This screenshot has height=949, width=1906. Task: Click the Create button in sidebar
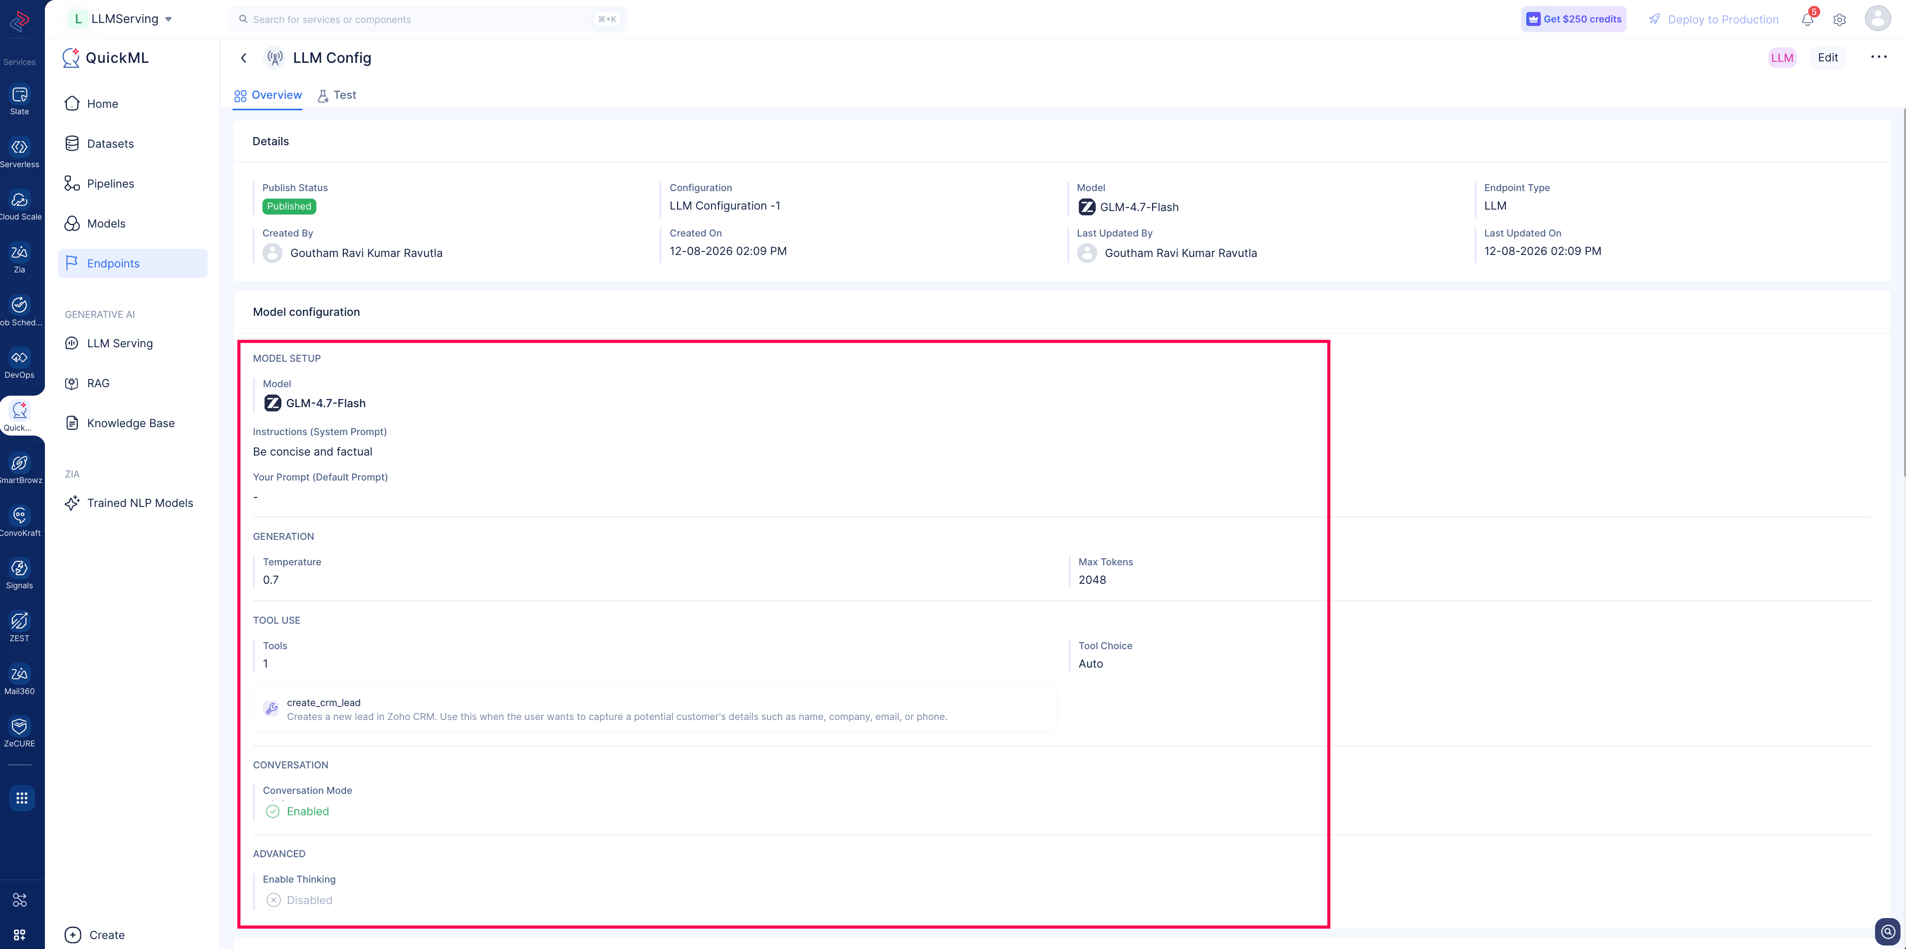point(95,935)
